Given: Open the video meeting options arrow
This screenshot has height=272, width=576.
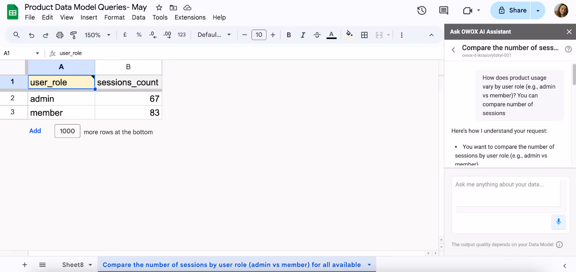Looking at the screenshot, I should tap(478, 10).
